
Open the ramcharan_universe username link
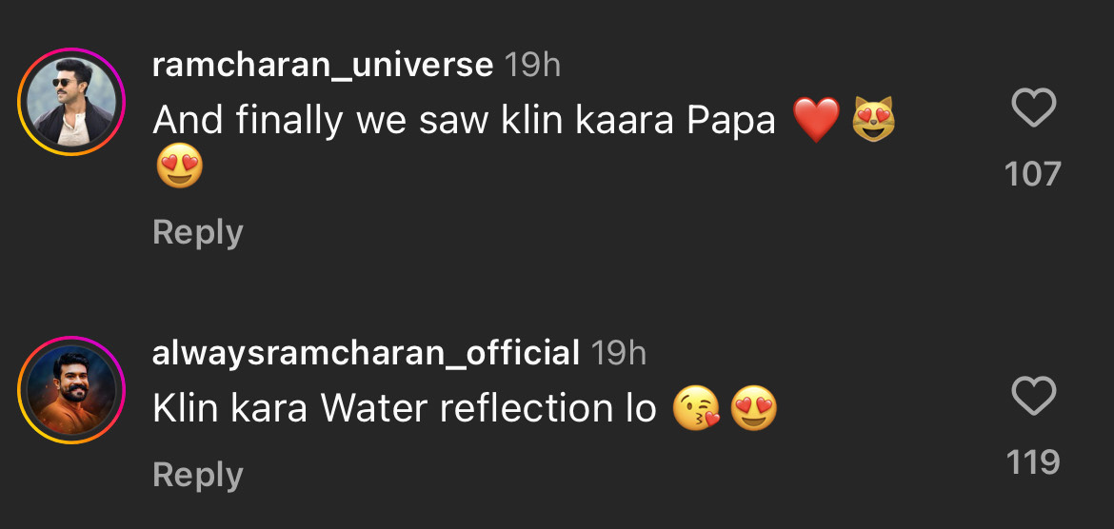pos(323,65)
